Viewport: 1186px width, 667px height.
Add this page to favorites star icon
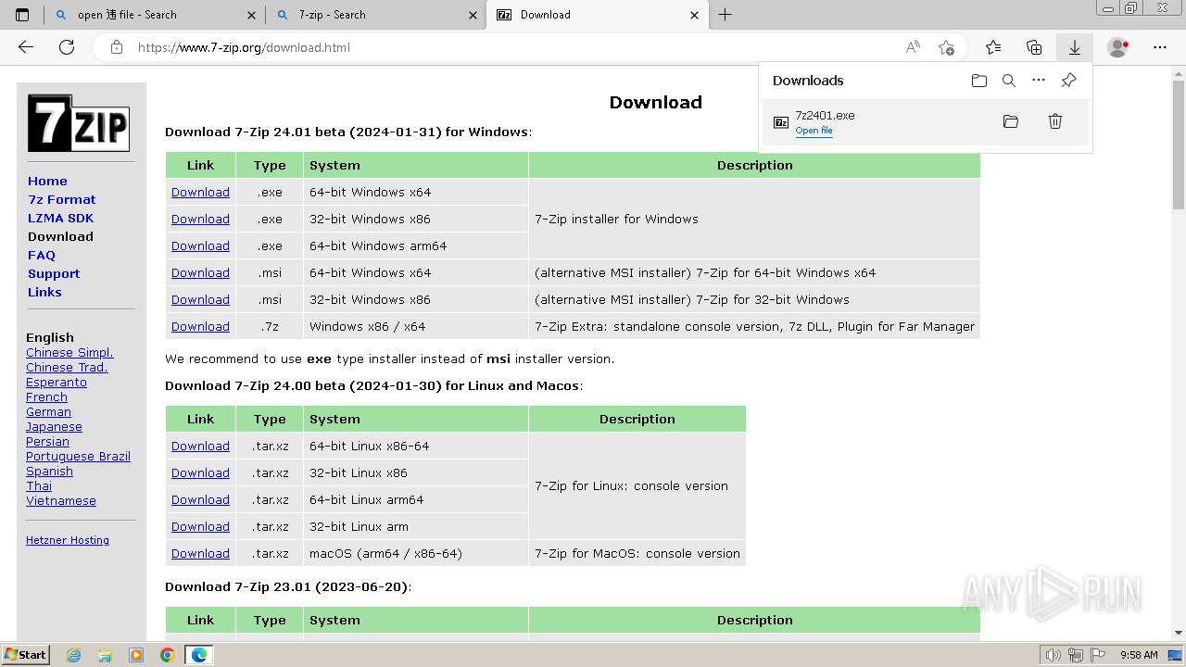coord(946,47)
